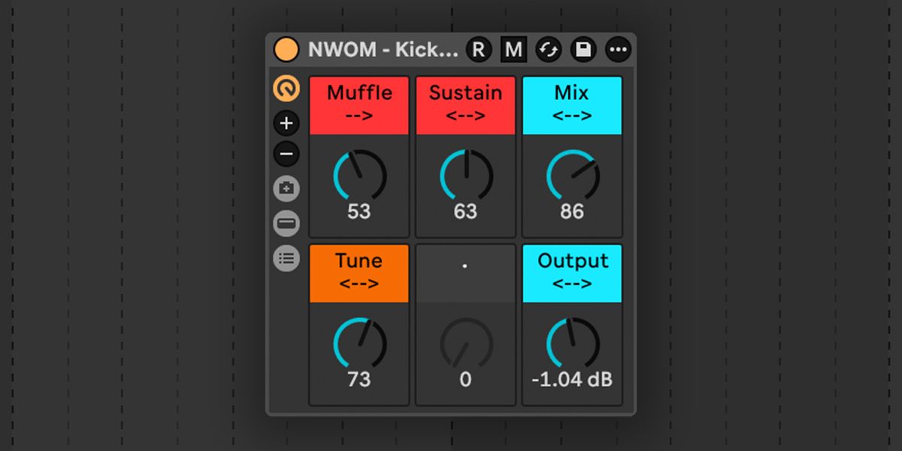Toggle the orange macro controls view icon

pyautogui.click(x=286, y=89)
